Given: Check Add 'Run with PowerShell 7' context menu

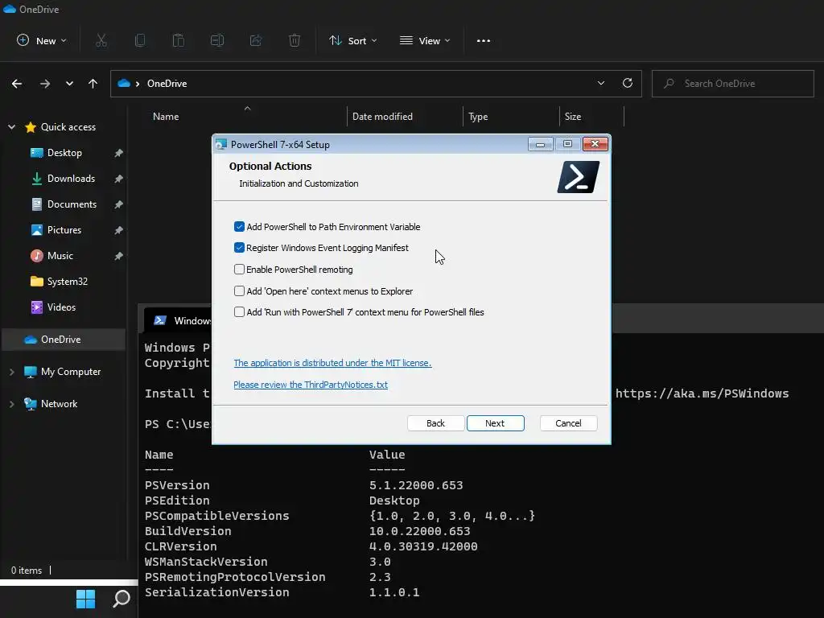Looking at the screenshot, I should click(239, 311).
